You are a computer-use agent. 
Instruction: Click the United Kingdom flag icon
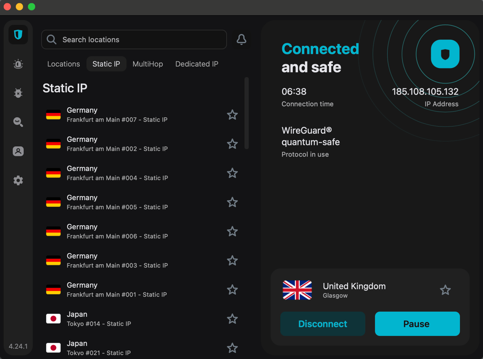coord(297,290)
